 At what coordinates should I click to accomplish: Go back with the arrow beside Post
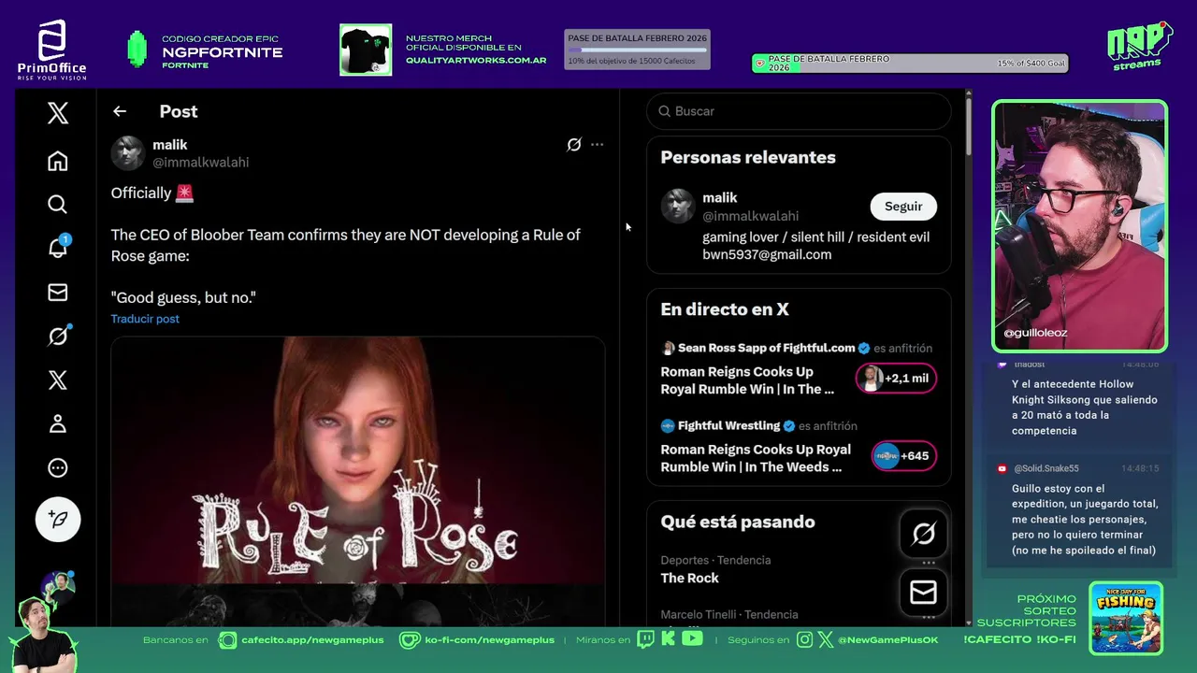[120, 111]
